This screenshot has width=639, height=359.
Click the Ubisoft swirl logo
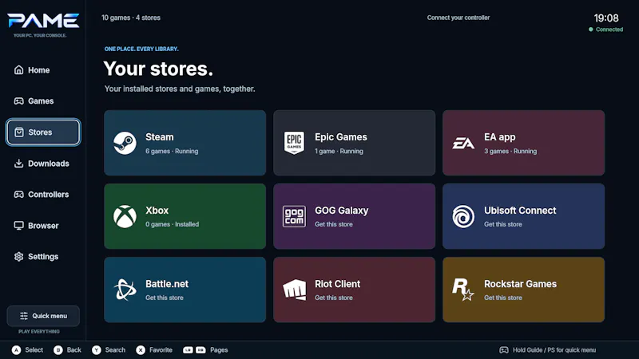pyautogui.click(x=463, y=216)
